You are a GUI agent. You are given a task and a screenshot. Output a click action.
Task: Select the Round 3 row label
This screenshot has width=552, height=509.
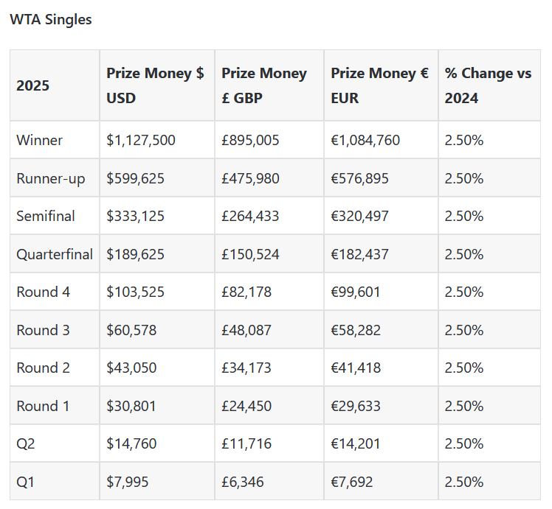pyautogui.click(x=44, y=330)
